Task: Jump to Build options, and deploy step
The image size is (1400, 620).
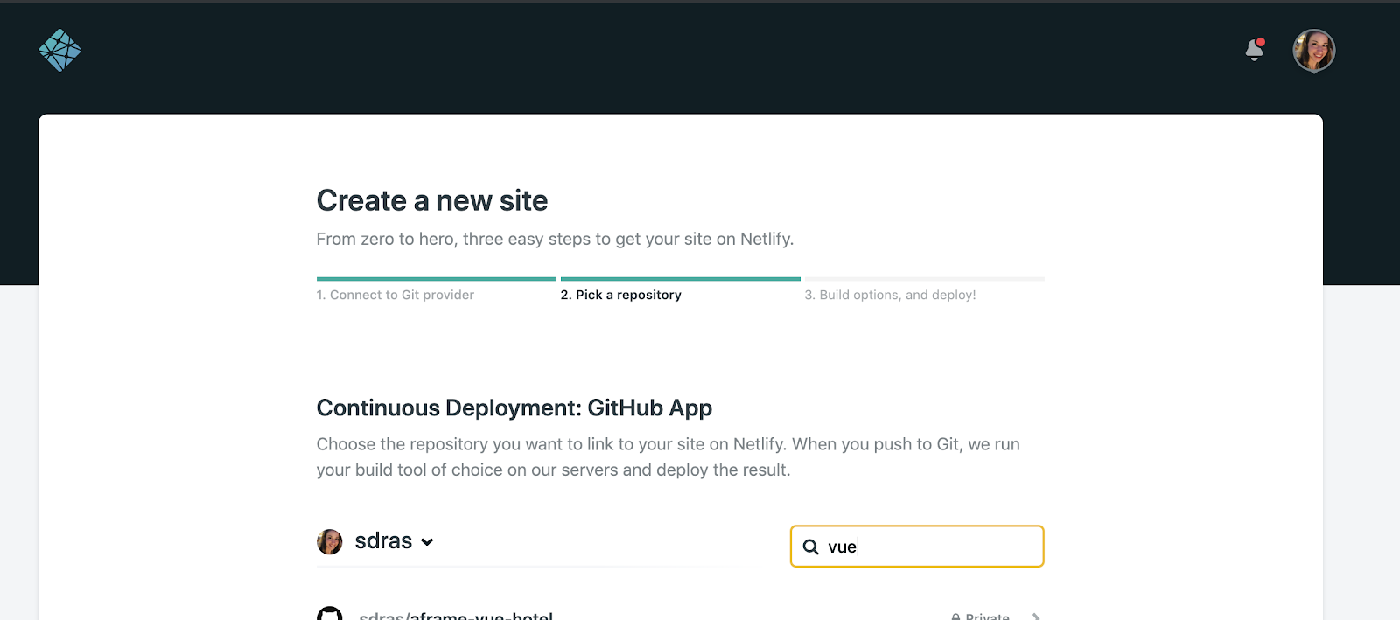Action: tap(890, 295)
